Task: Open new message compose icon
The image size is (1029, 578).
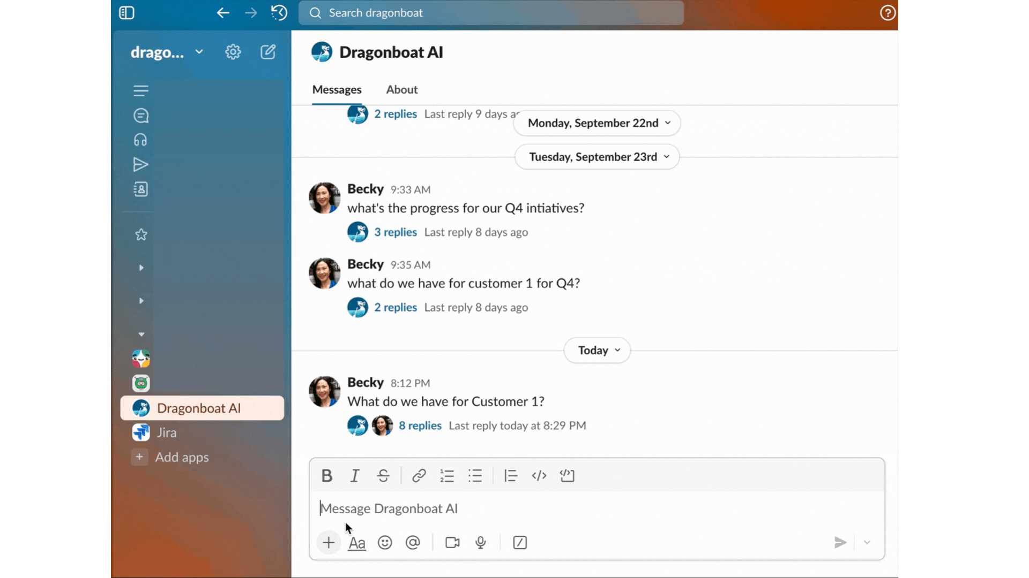Action: click(268, 52)
